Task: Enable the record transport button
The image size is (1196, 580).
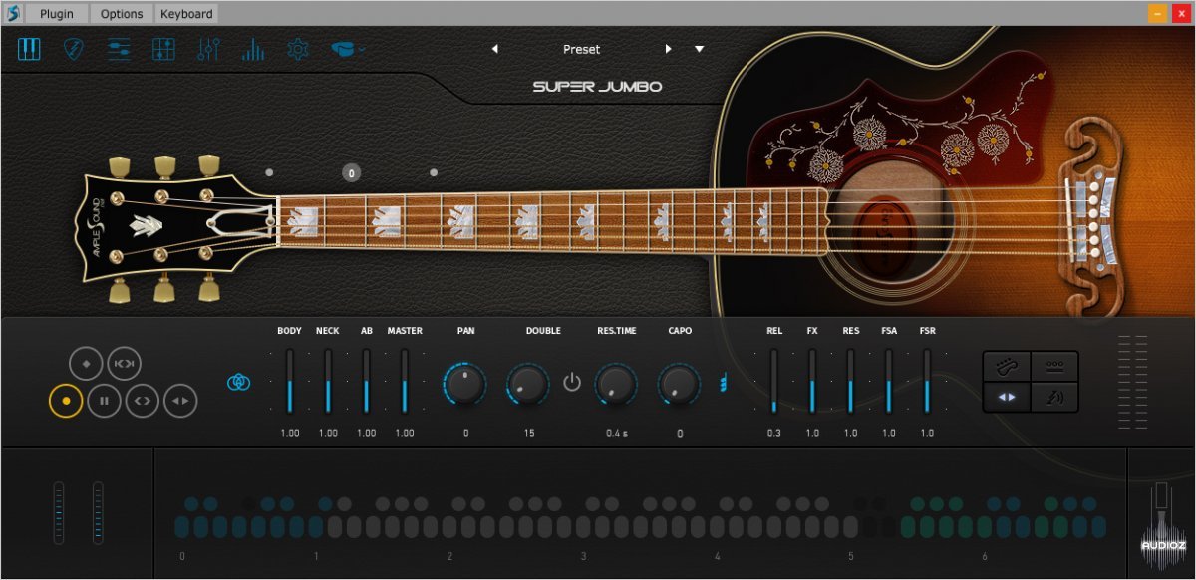Action: (66, 401)
